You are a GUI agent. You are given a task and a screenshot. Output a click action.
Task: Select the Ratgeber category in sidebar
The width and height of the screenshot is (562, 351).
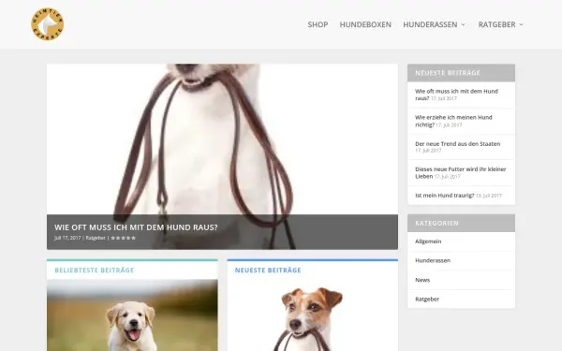coord(427,300)
